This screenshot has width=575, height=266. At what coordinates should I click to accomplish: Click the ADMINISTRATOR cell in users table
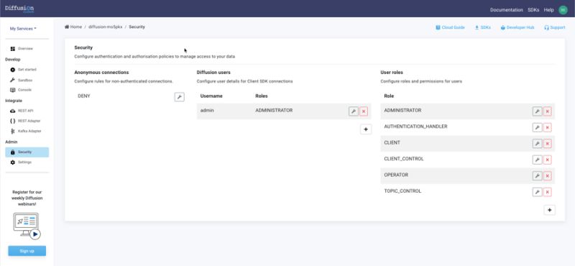(274, 111)
